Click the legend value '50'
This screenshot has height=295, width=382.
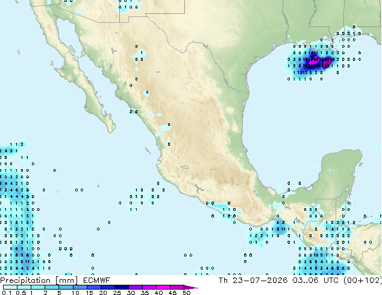coord(186,293)
